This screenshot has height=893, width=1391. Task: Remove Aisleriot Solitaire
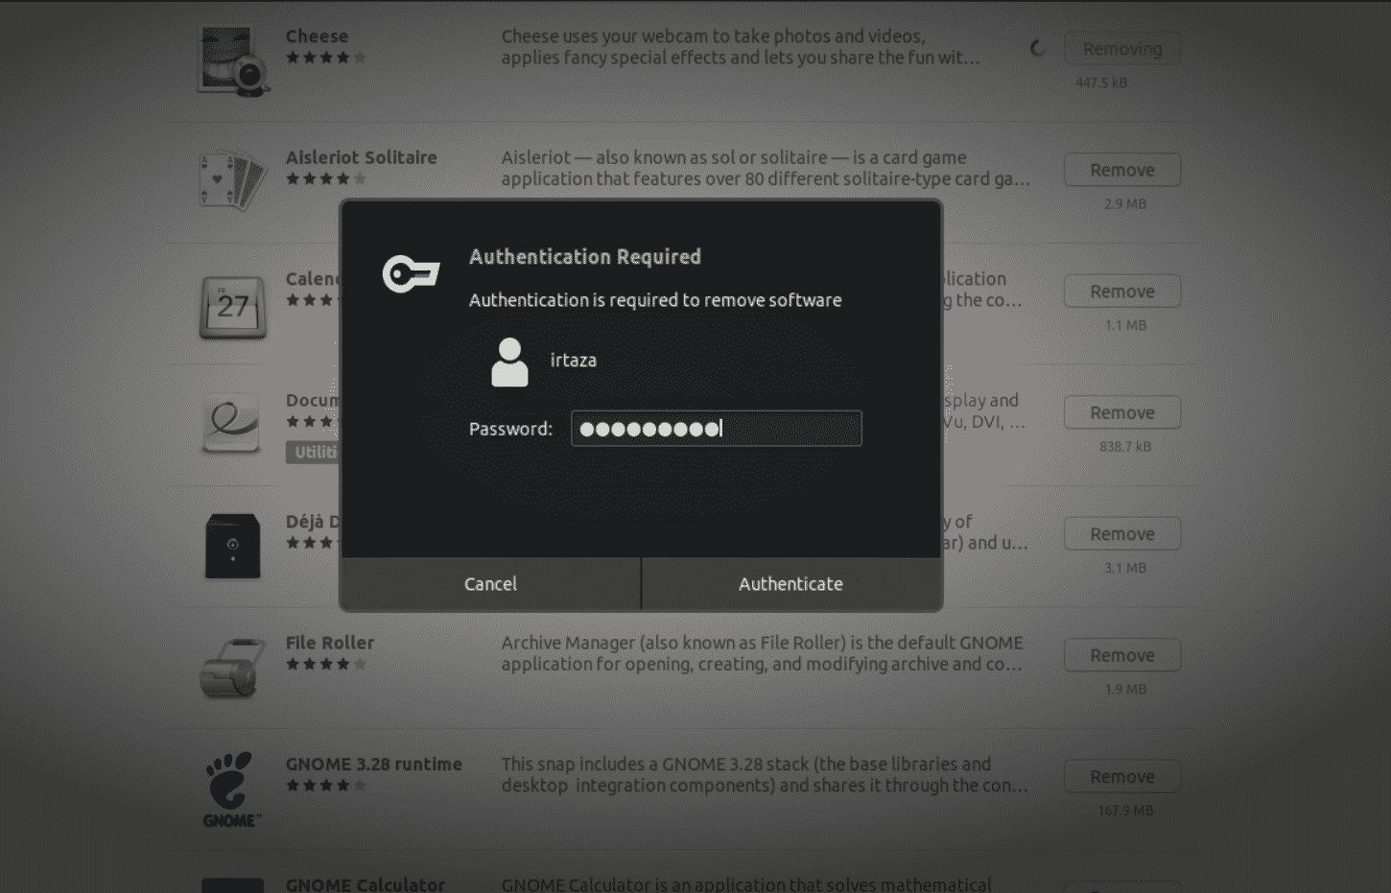(1121, 170)
